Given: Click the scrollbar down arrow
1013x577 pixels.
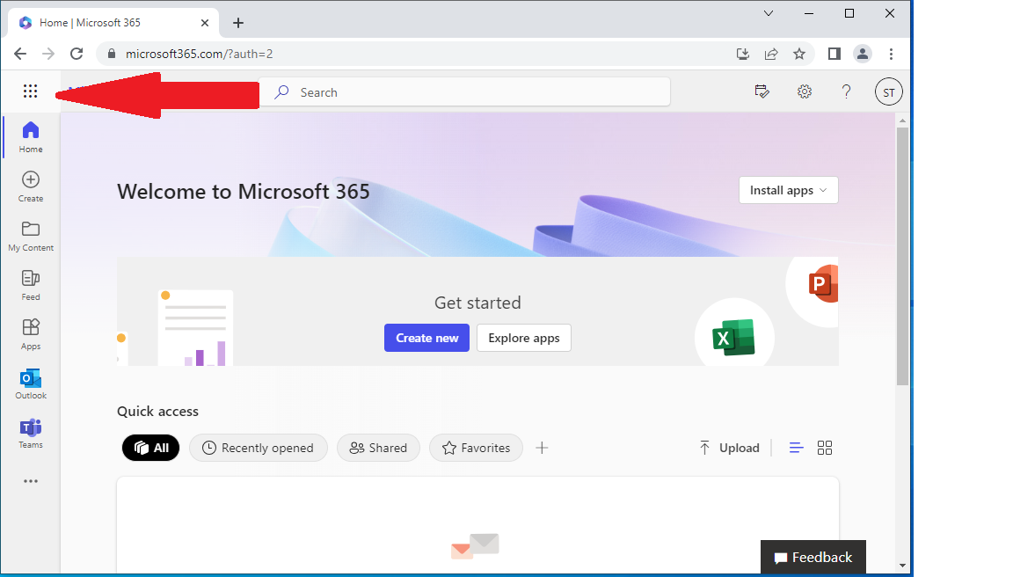Looking at the screenshot, I should (902, 566).
